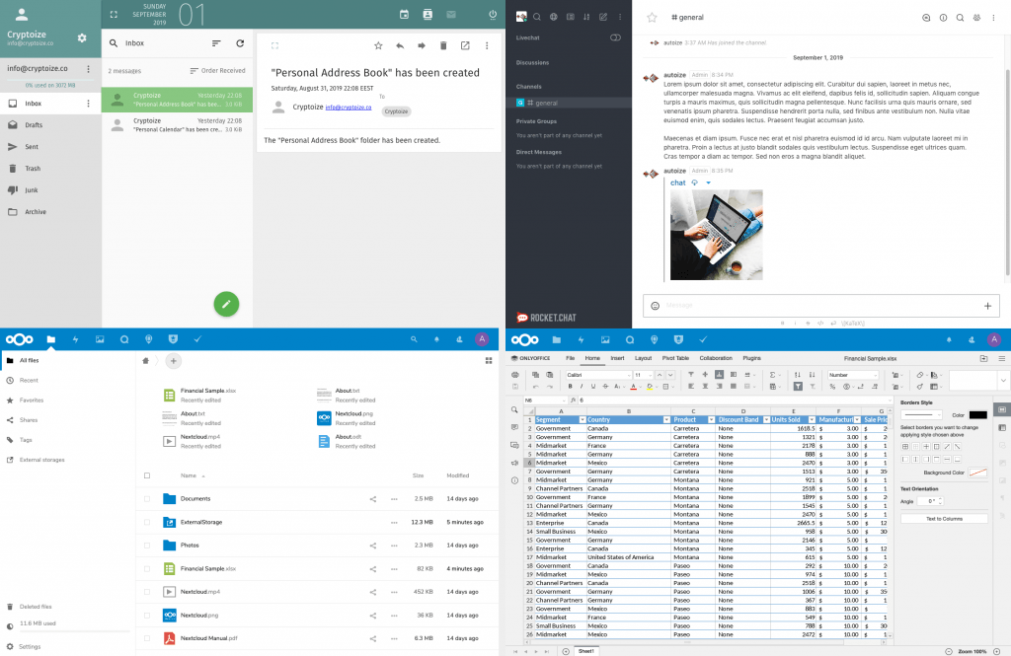Click the black border Color swatch
This screenshot has width=1011, height=656.
(977, 414)
